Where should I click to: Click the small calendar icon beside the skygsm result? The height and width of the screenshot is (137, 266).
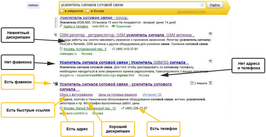210,61
